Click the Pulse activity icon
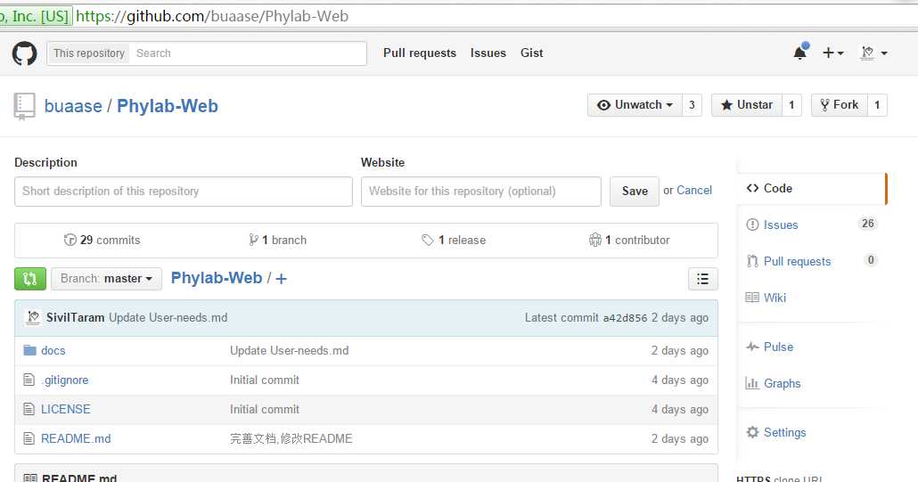This screenshot has height=482, width=918. tap(752, 347)
